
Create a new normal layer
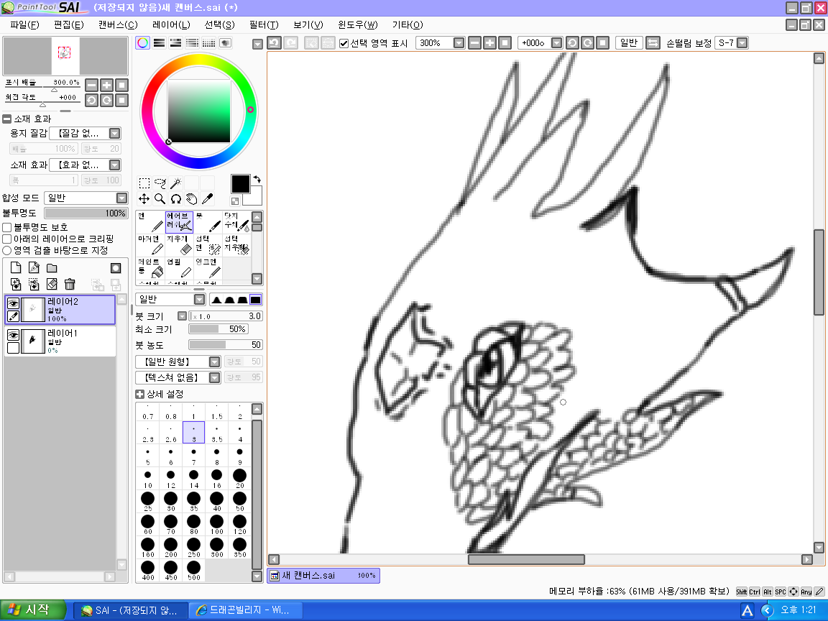16,267
